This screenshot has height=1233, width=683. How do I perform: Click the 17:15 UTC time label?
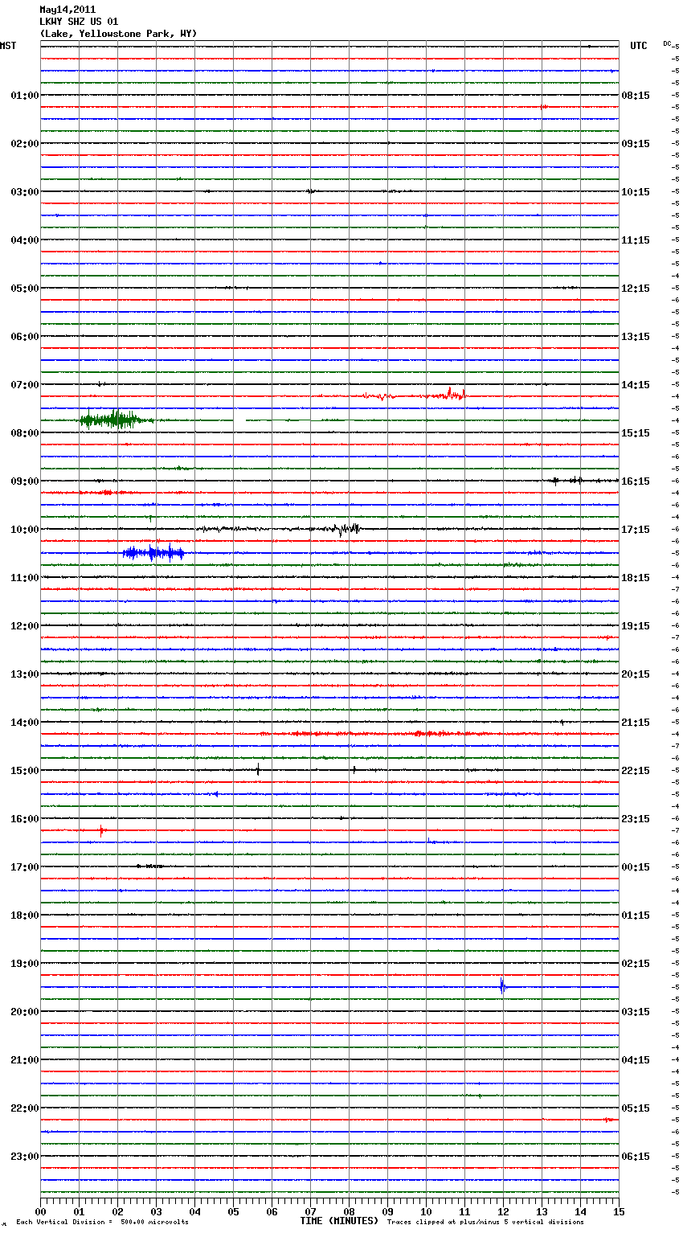[636, 530]
